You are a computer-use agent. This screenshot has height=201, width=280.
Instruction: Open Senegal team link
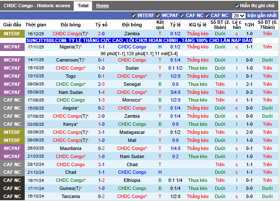point(132,84)
